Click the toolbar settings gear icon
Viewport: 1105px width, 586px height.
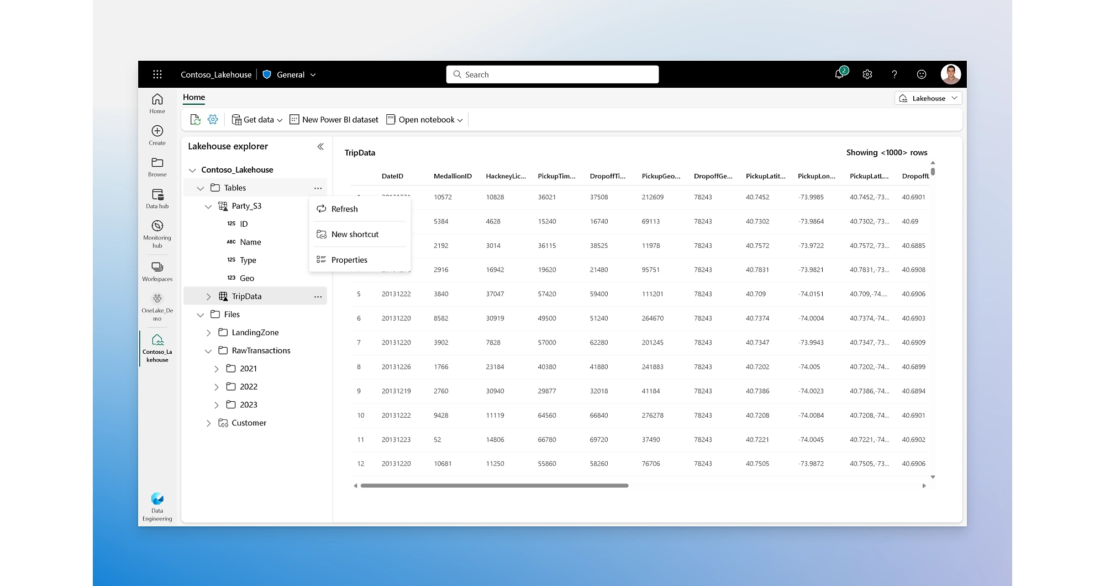pyautogui.click(x=213, y=120)
